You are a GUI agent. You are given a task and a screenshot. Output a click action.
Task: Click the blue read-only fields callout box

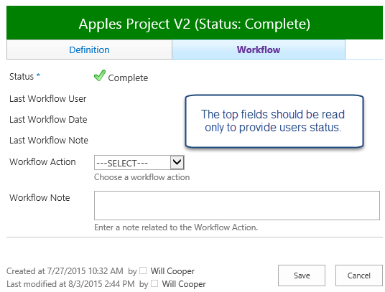point(274,121)
